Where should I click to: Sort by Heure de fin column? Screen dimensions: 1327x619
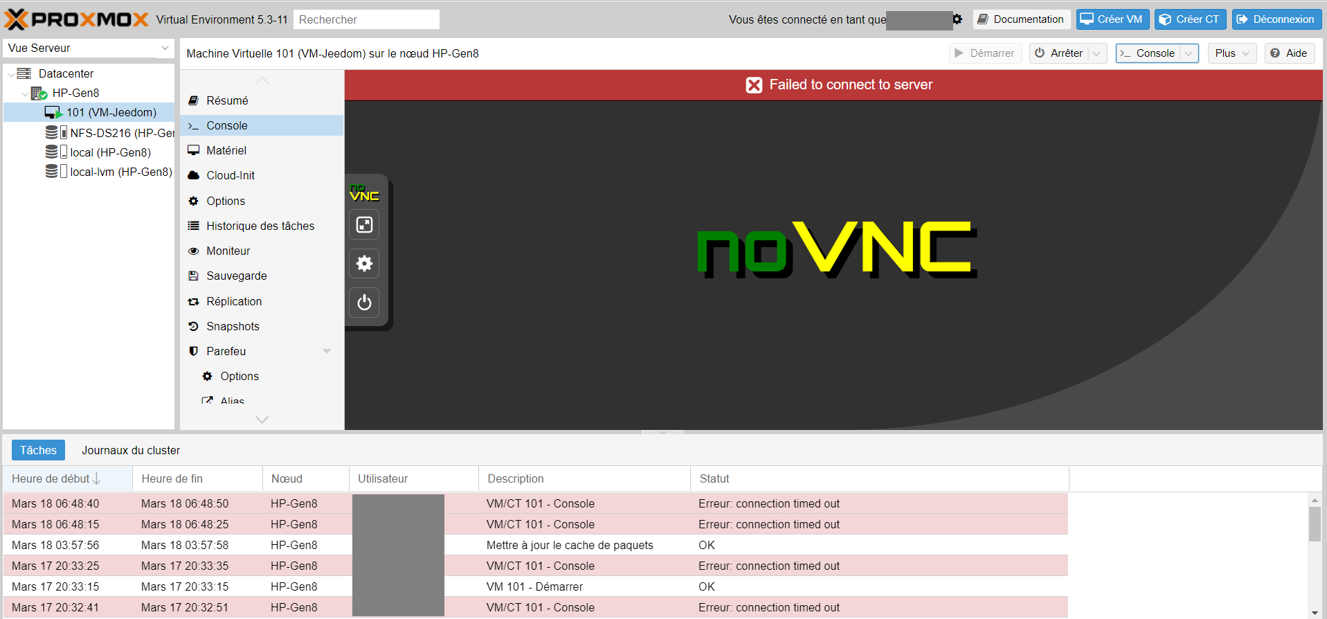point(197,478)
